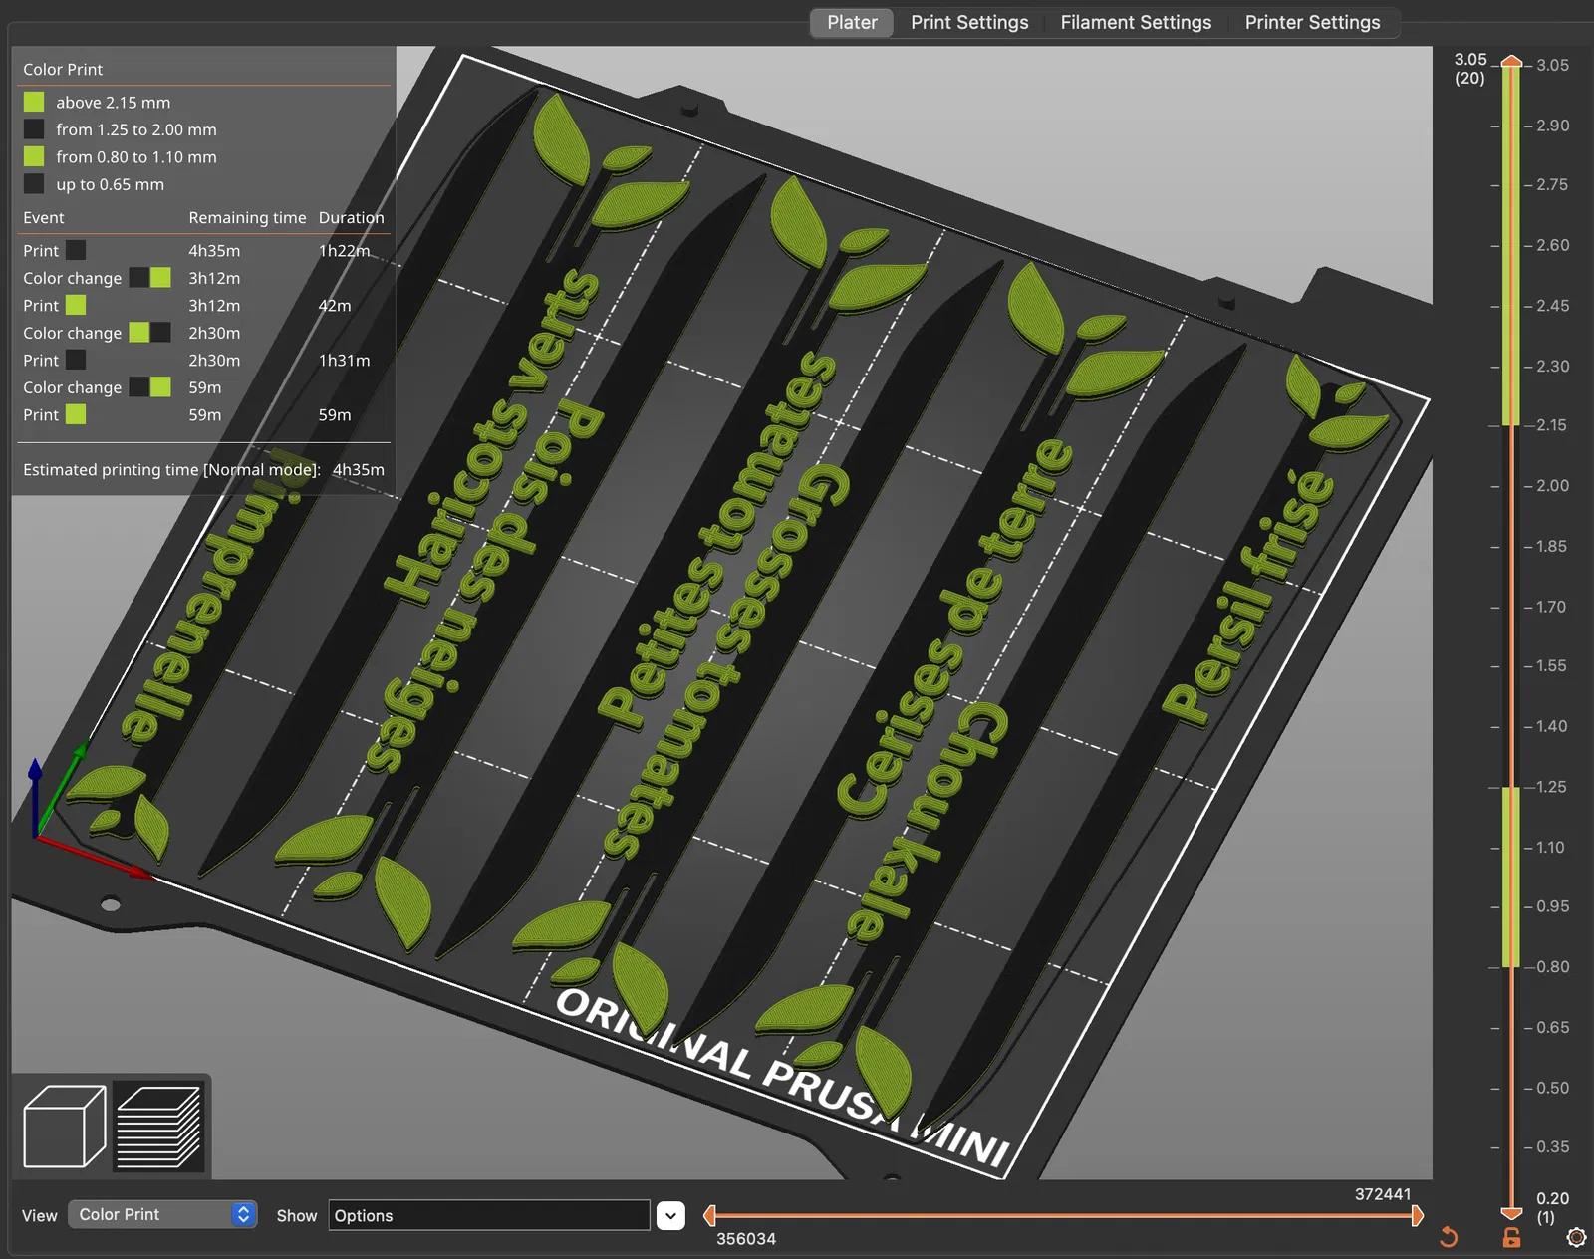Image resolution: width=1594 pixels, height=1259 pixels.
Task: Click the move count '356034'
Action: pyautogui.click(x=746, y=1238)
